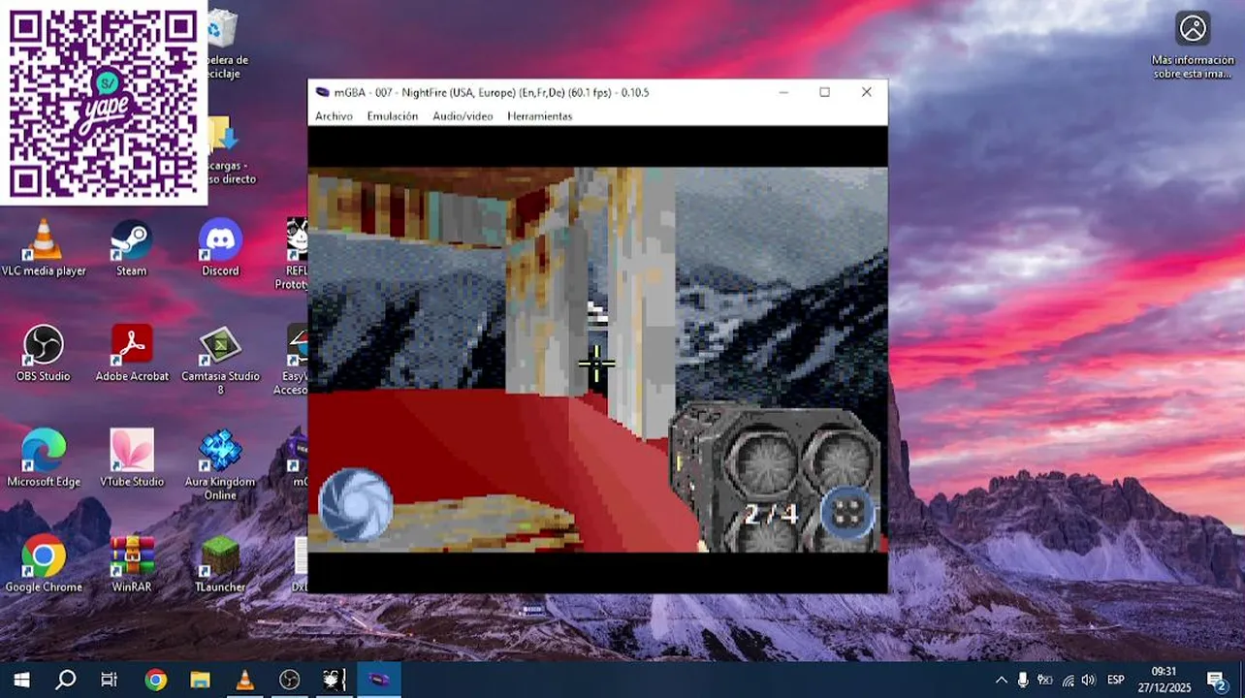The width and height of the screenshot is (1245, 698).
Task: Open File Explorer from the taskbar
Action: pos(200,680)
